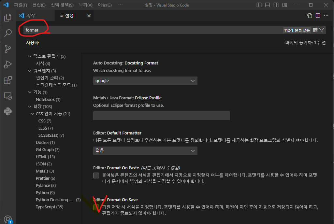
Task: Open Source Control view
Action: (8, 49)
